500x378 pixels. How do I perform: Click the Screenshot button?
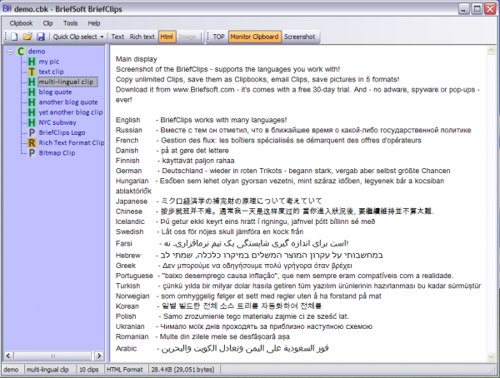[x=300, y=37]
